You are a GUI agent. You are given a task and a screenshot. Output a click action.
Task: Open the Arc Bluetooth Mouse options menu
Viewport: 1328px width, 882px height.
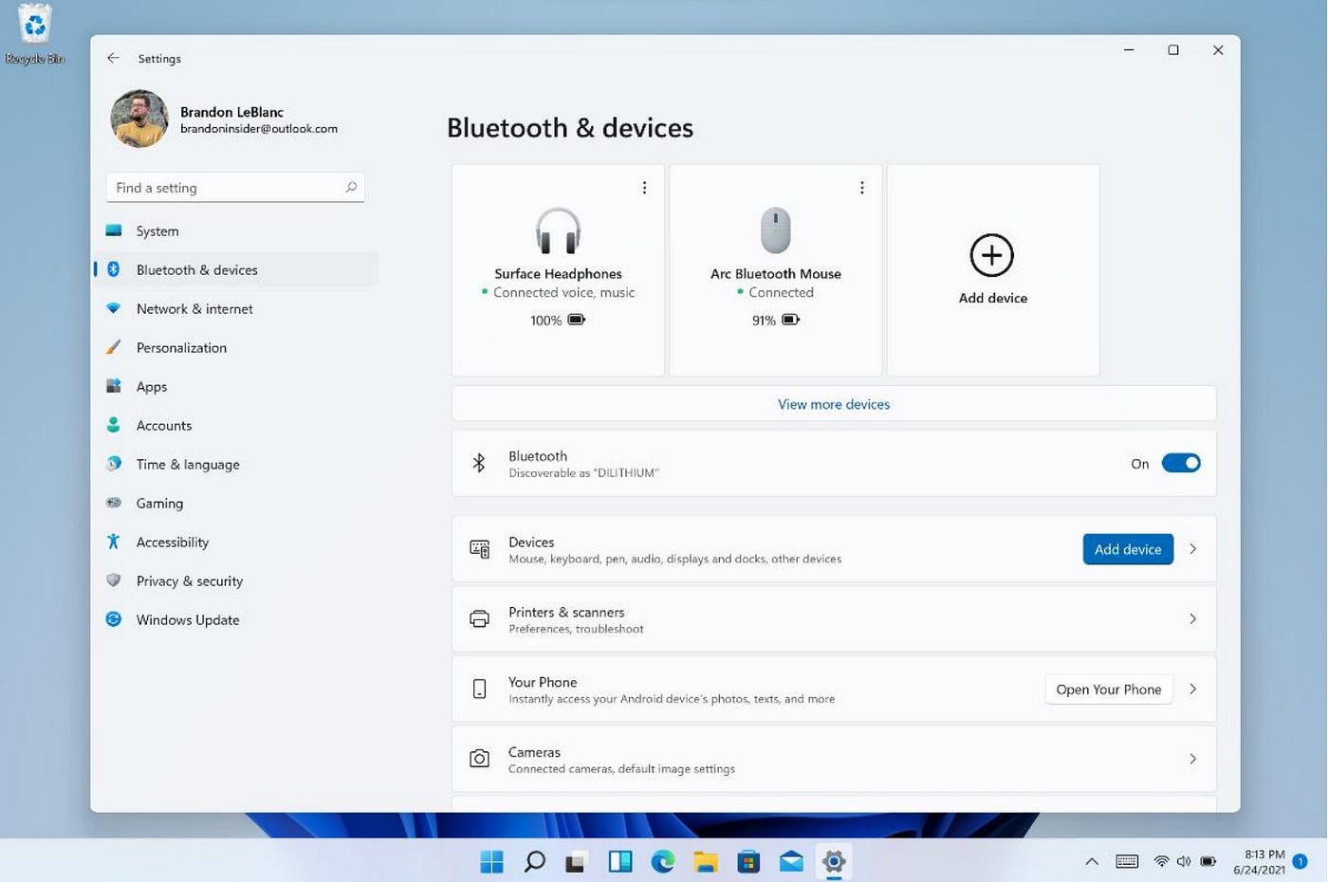pos(861,187)
